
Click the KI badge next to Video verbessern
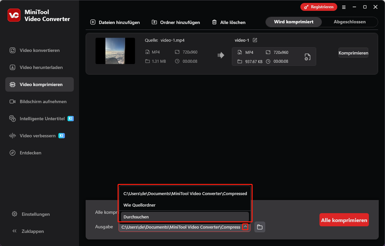point(61,135)
